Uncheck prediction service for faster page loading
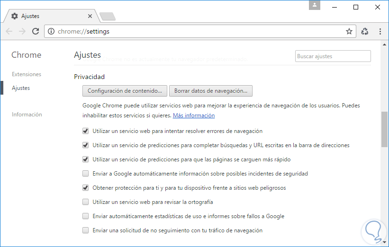The image size is (389, 247). click(x=86, y=159)
